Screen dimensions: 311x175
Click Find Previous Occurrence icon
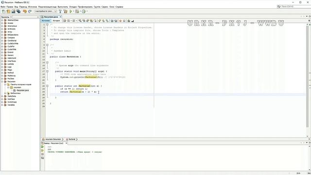(x=84, y=20)
